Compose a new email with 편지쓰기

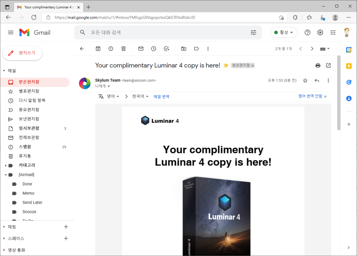(22, 53)
